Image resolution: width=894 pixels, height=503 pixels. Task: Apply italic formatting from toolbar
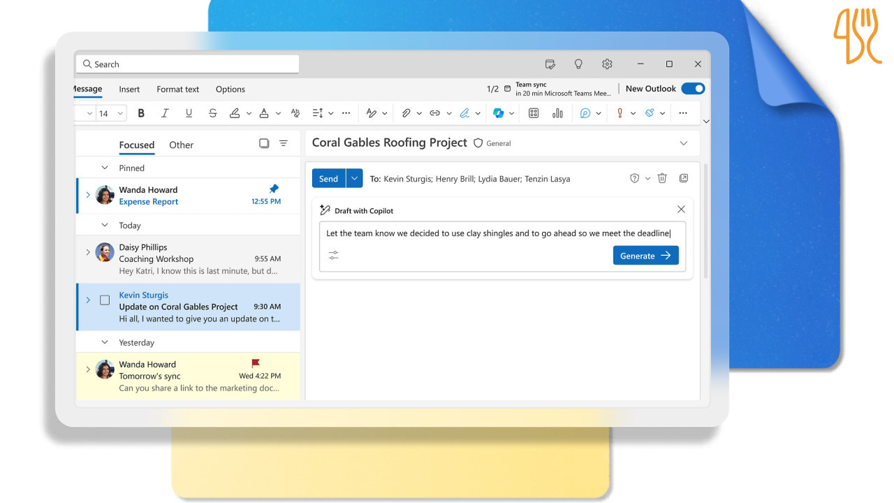pos(165,113)
